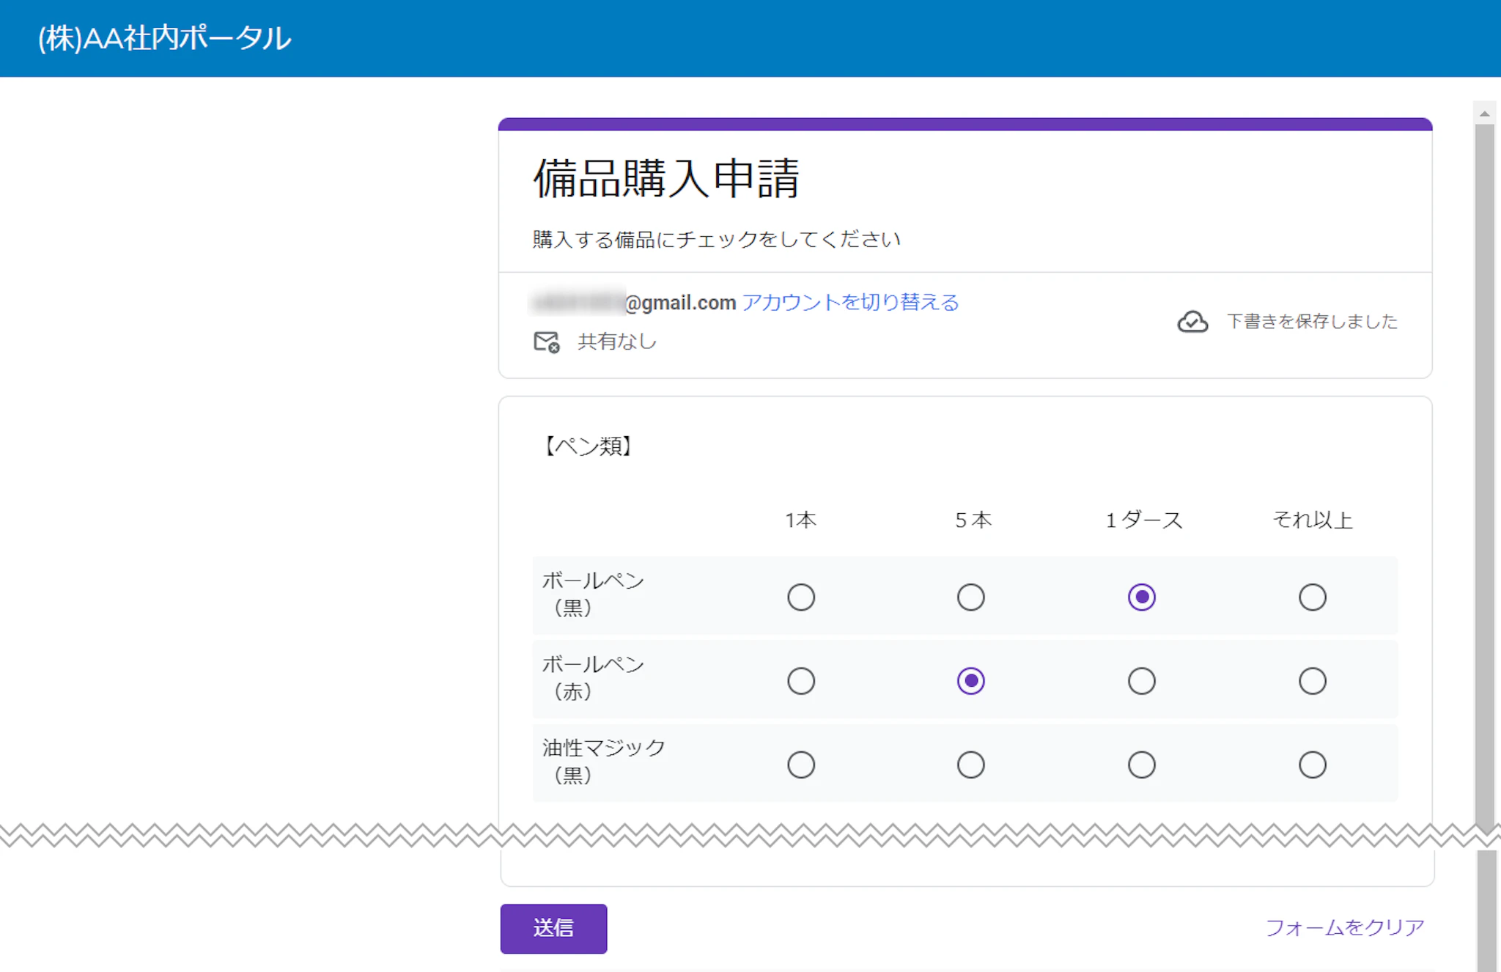This screenshot has width=1501, height=972.
Task: Click フォームをクリア link
Action: 1344,928
